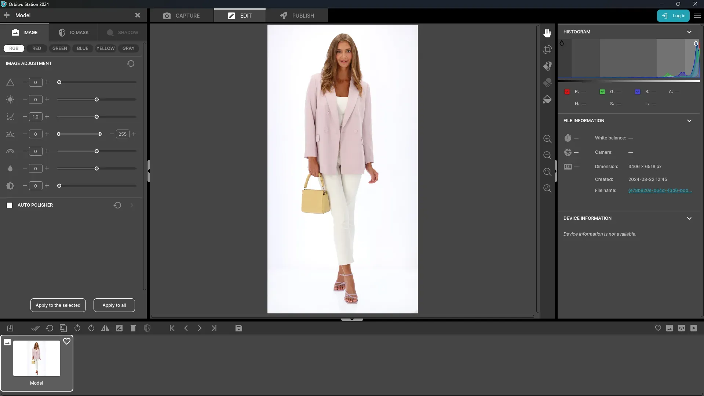Collapse the Histogram panel
Screen dimensions: 704x396
[x=689, y=32]
